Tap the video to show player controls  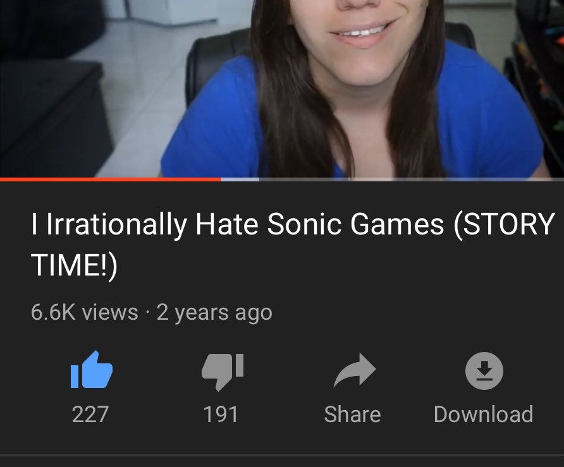(282, 88)
